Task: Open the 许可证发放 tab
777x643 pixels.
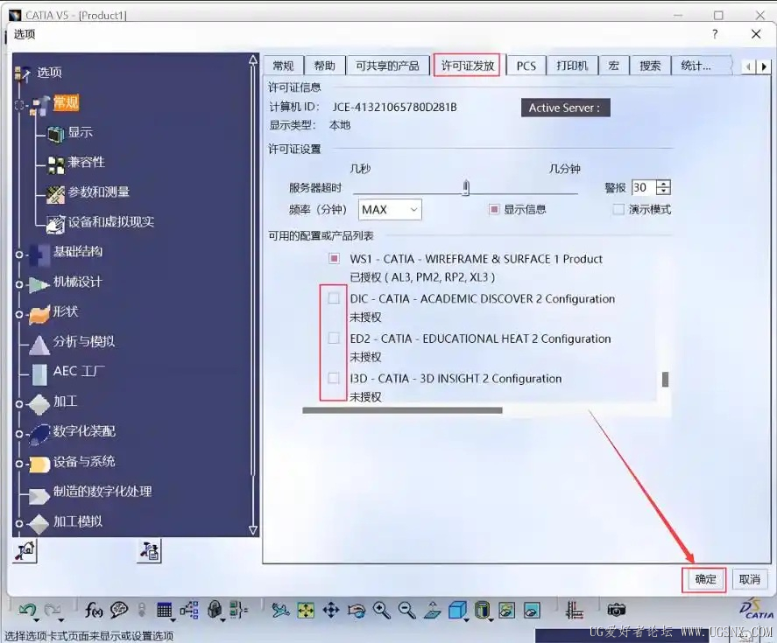Action: tap(468, 66)
